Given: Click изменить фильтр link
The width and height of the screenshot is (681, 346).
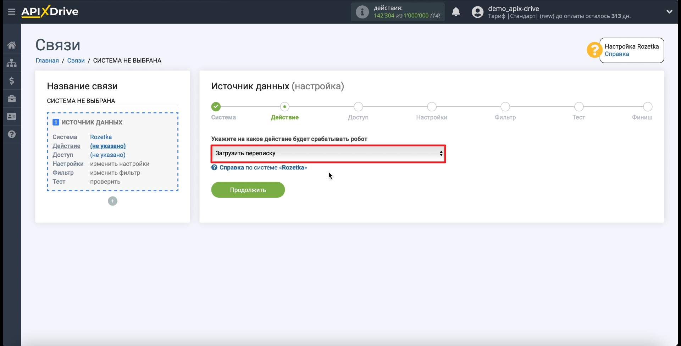Looking at the screenshot, I should point(115,173).
